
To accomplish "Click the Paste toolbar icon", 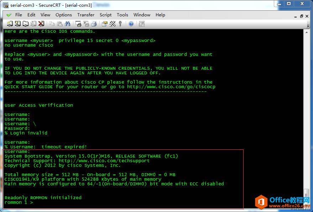I will tap(60, 24).
